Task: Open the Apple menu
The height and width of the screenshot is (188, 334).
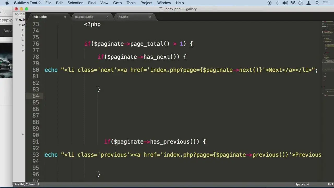Action: pyautogui.click(x=7, y=3)
